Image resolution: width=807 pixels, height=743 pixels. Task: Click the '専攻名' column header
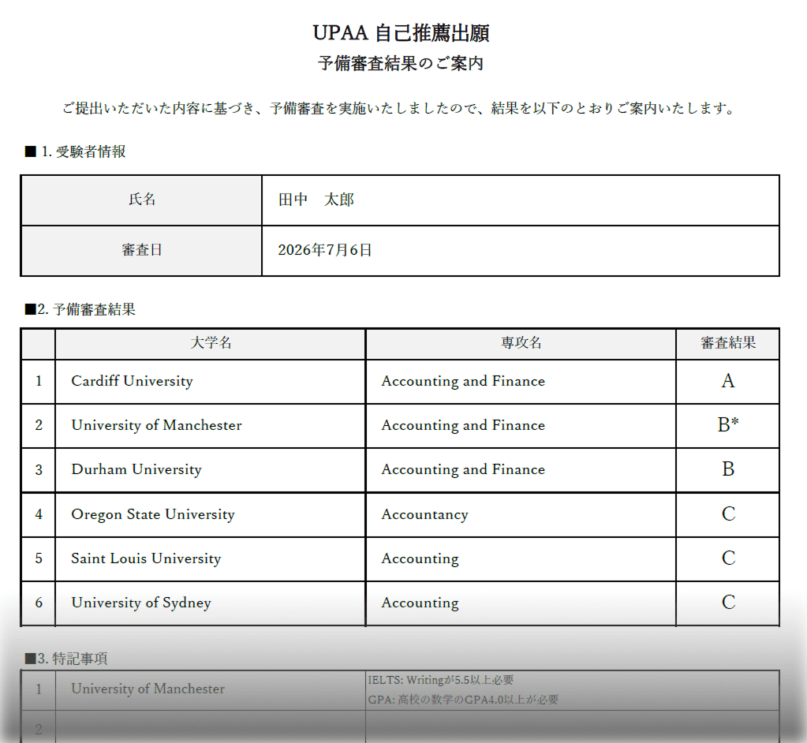[521, 343]
